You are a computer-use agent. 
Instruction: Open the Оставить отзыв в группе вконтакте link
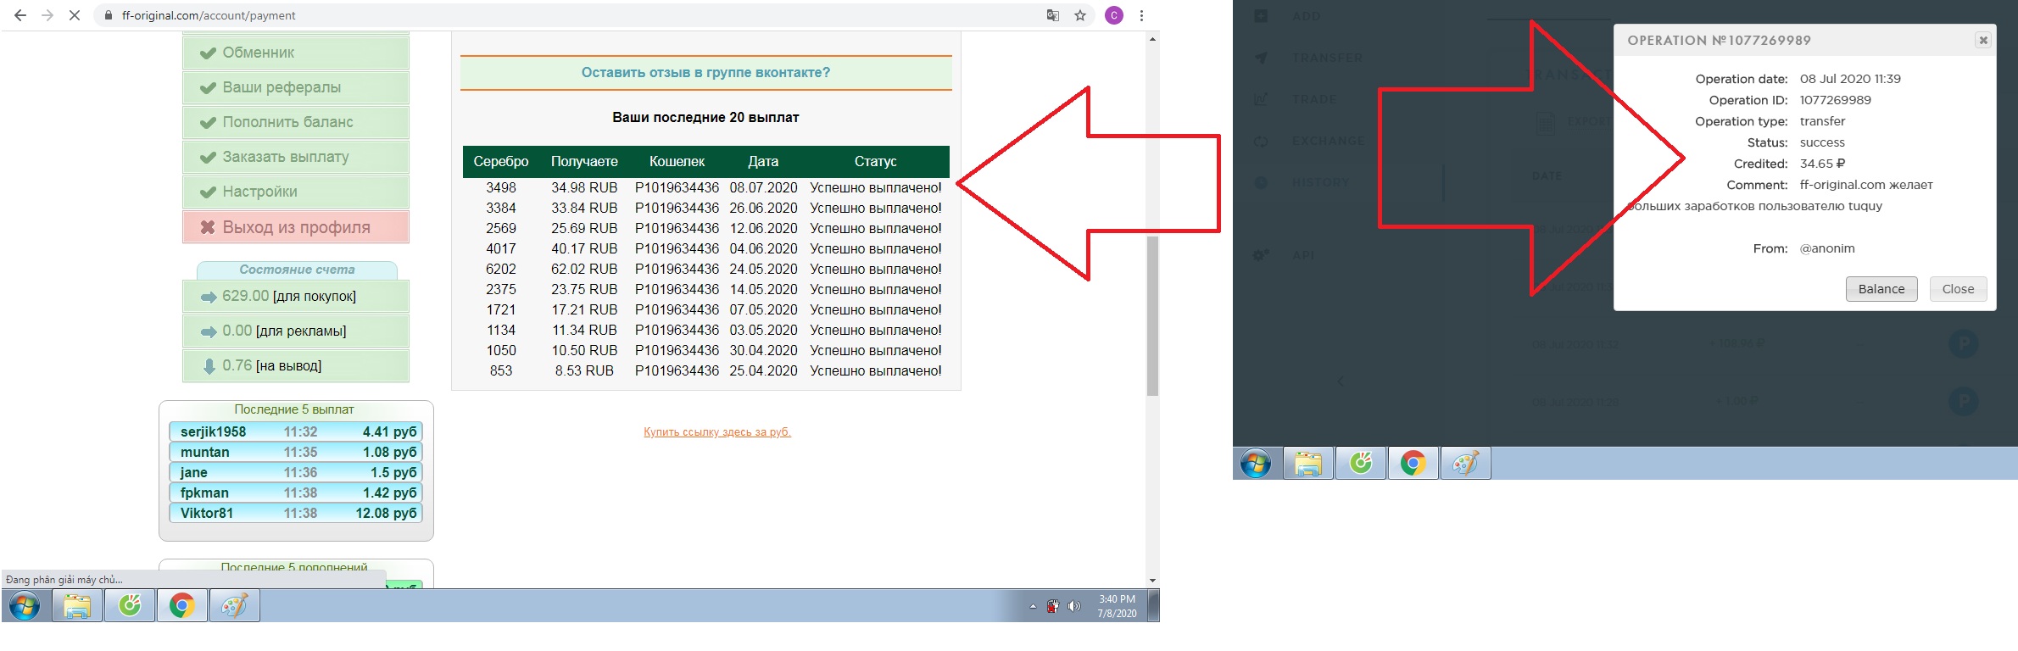705,73
